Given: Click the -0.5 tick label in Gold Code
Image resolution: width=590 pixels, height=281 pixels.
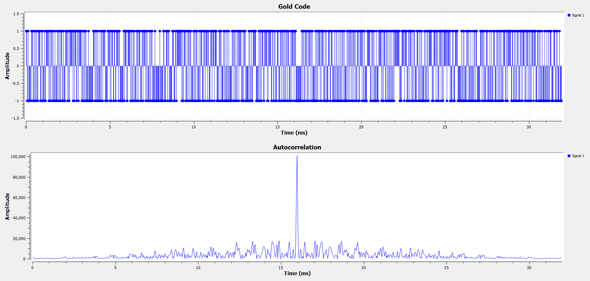Looking at the screenshot, I should point(15,83).
